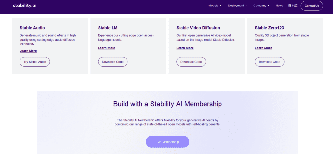Viewport: 333px width, 154px height.
Task: Click the Try Stable Audio button
Action: tap(35, 62)
